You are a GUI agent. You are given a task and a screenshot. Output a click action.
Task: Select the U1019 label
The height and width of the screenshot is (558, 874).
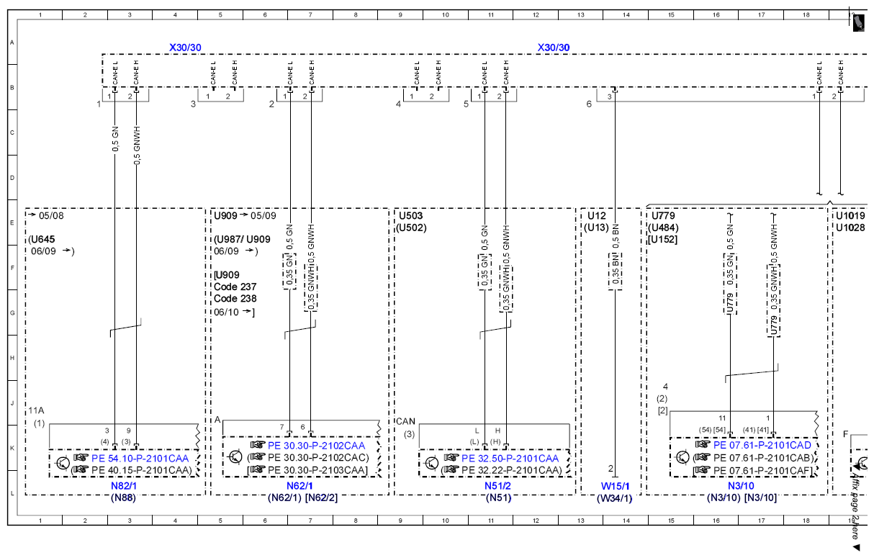tap(850, 215)
